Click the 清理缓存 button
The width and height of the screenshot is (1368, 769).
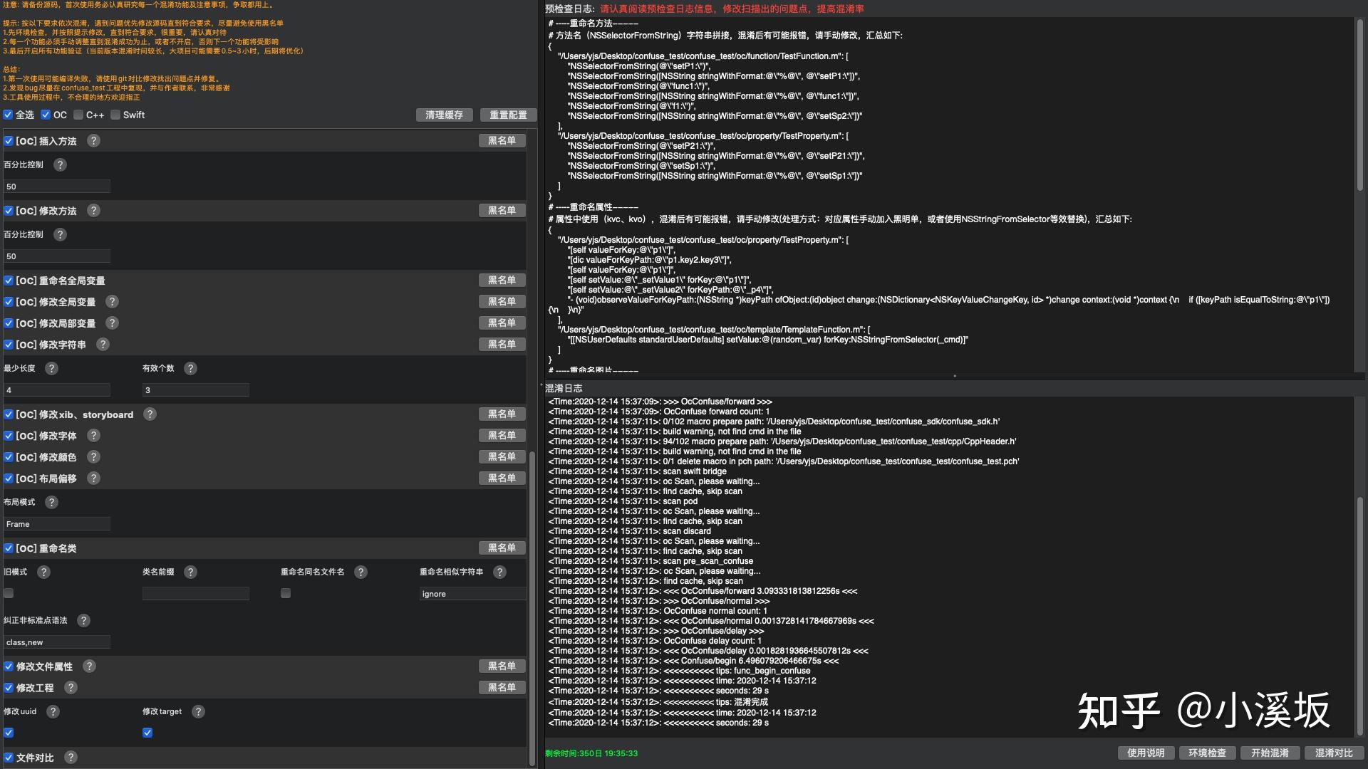pos(444,115)
